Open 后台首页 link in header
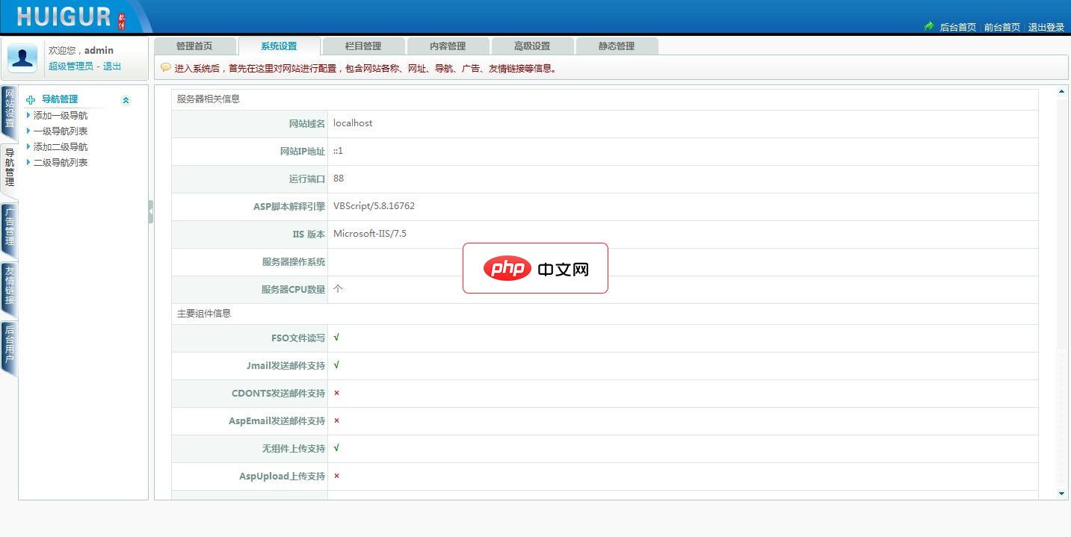Image resolution: width=1071 pixels, height=537 pixels. click(x=957, y=27)
